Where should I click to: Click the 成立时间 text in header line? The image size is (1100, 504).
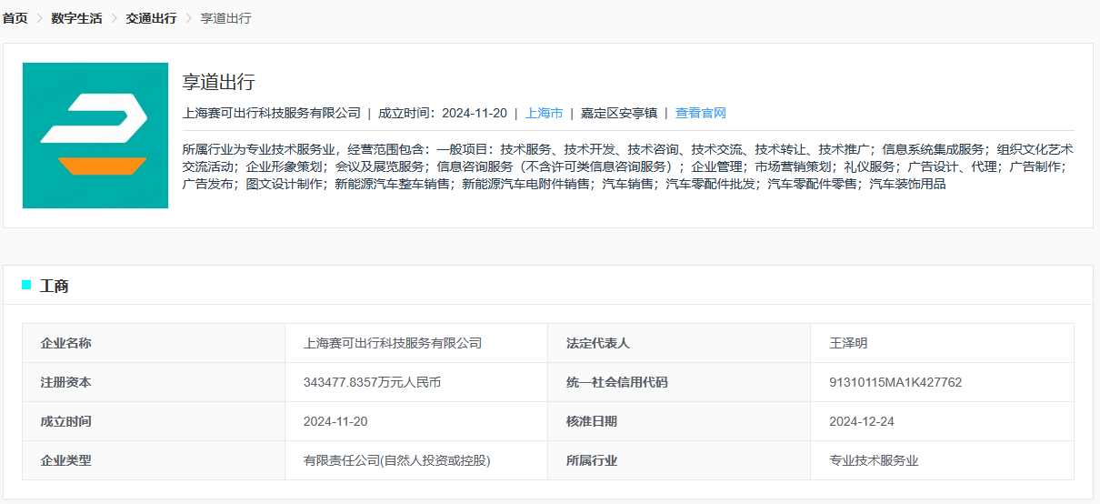tap(442, 114)
